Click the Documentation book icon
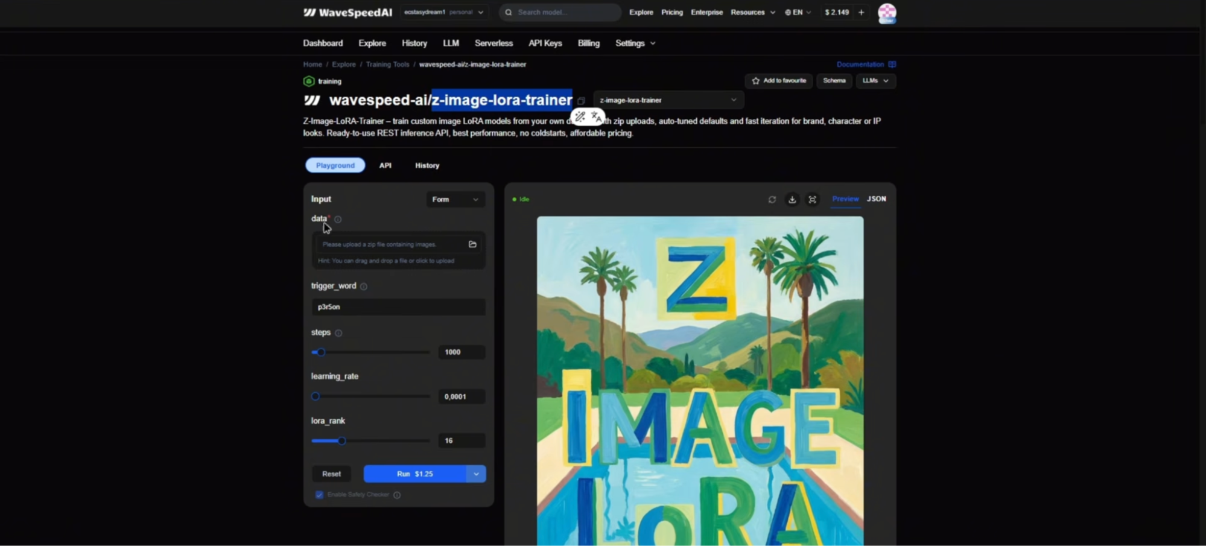1206x546 pixels. 892,64
